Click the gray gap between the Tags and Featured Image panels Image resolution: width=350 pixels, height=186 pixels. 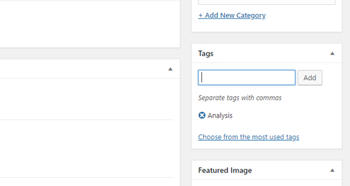[x=267, y=155]
